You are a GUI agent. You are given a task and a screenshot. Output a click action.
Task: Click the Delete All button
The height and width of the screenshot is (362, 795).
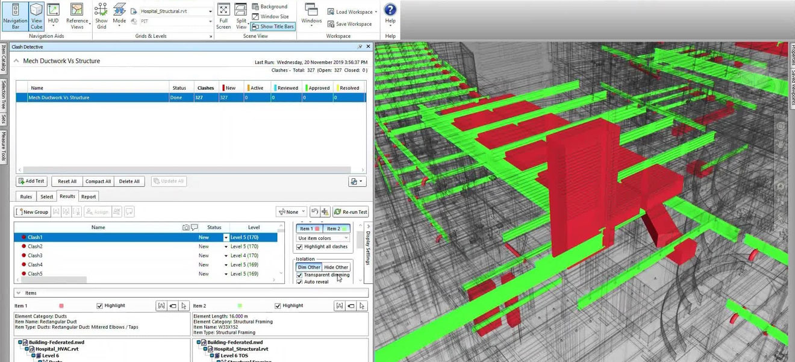[x=129, y=181]
